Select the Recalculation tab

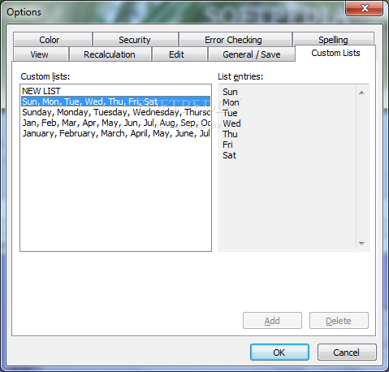click(110, 54)
